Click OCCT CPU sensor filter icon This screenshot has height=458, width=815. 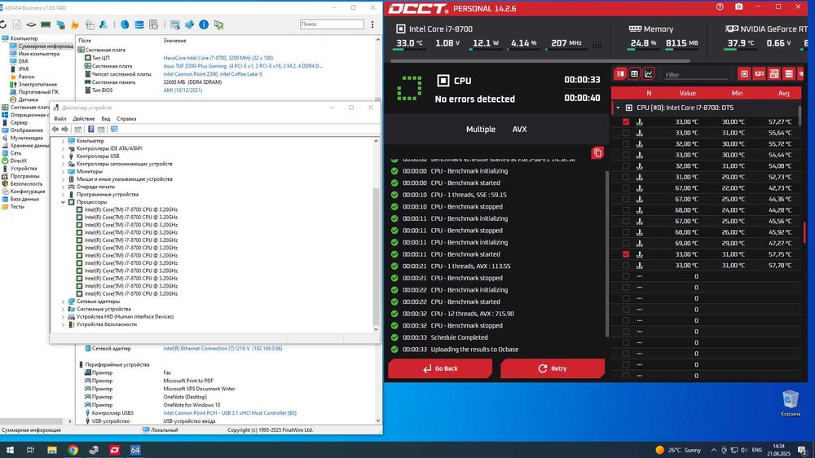click(744, 74)
